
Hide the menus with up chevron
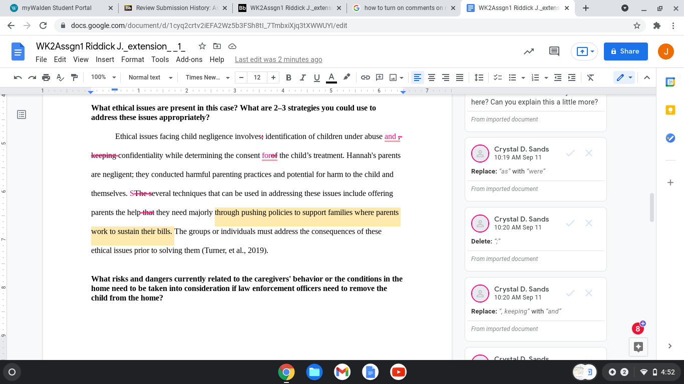point(646,77)
